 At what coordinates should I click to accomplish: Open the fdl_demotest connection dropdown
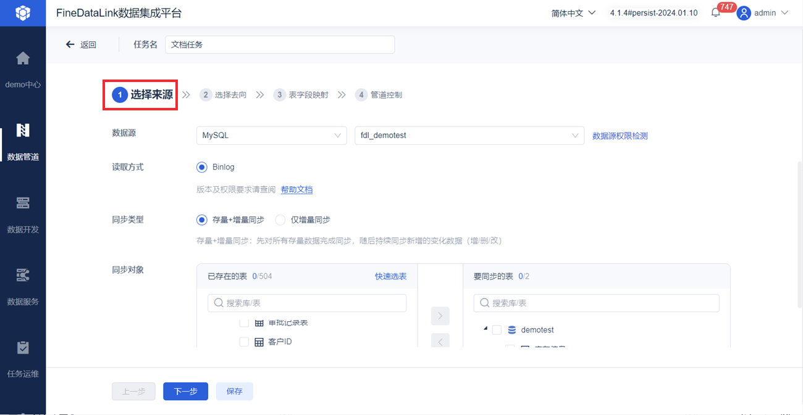pyautogui.click(x=469, y=136)
